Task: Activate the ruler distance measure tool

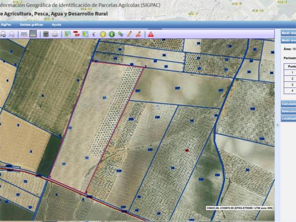Action: (24, 34)
